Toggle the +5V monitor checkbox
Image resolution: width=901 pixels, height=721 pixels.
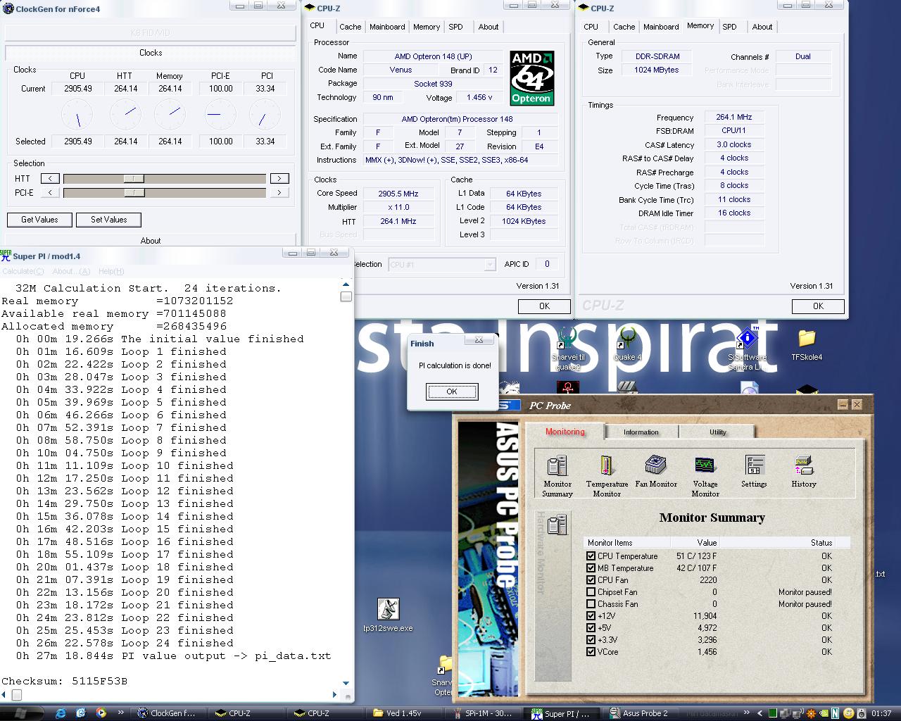(591, 628)
